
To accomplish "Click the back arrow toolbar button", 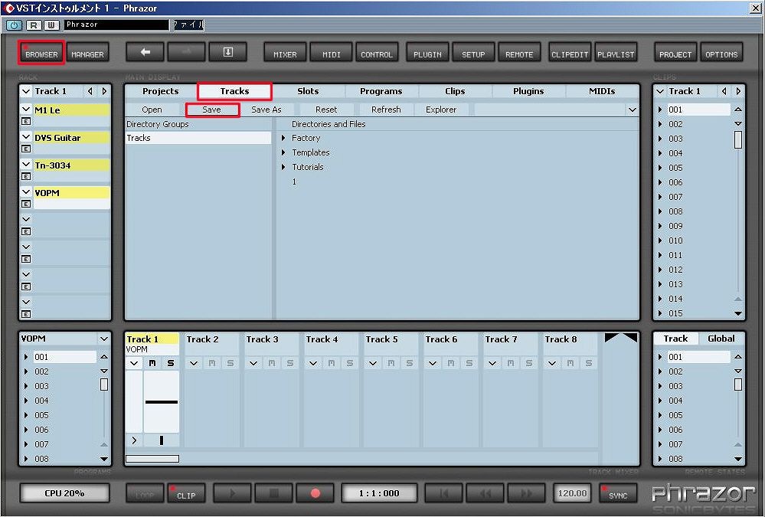I will 145,53.
